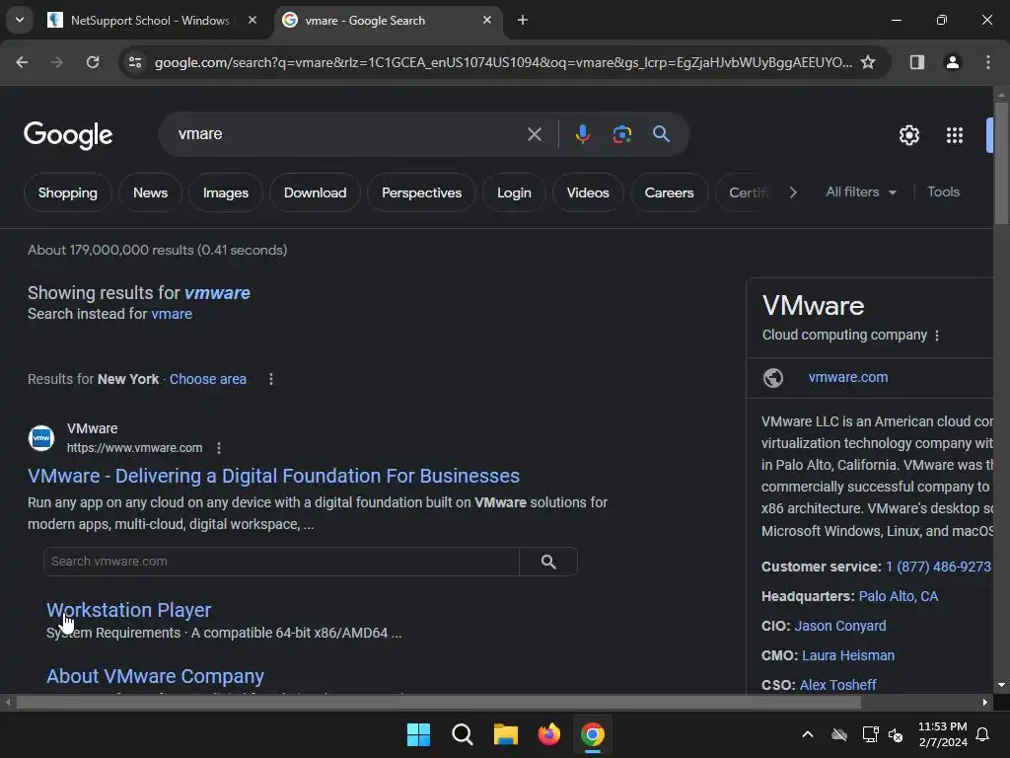Click in the Google search field
The height and width of the screenshot is (758, 1010).
point(348,134)
